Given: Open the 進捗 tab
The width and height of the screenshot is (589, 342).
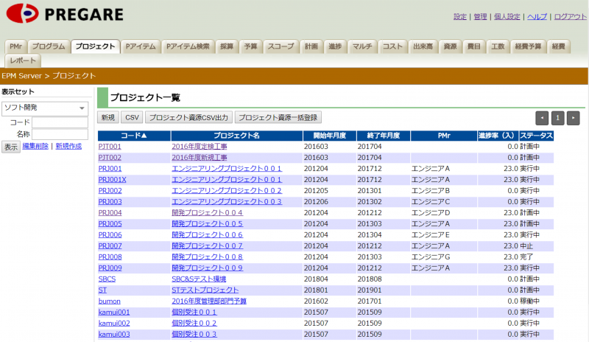Looking at the screenshot, I should [335, 46].
